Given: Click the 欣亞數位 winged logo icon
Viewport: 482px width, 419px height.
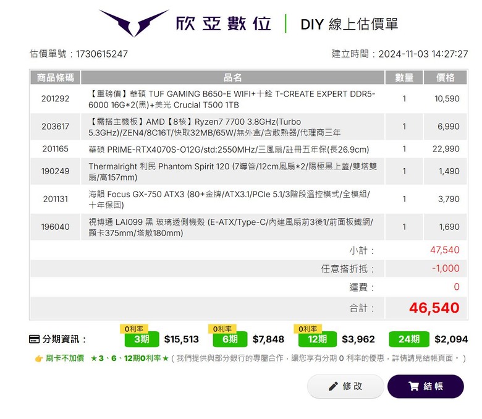Looking at the screenshot, I should (x=133, y=23).
